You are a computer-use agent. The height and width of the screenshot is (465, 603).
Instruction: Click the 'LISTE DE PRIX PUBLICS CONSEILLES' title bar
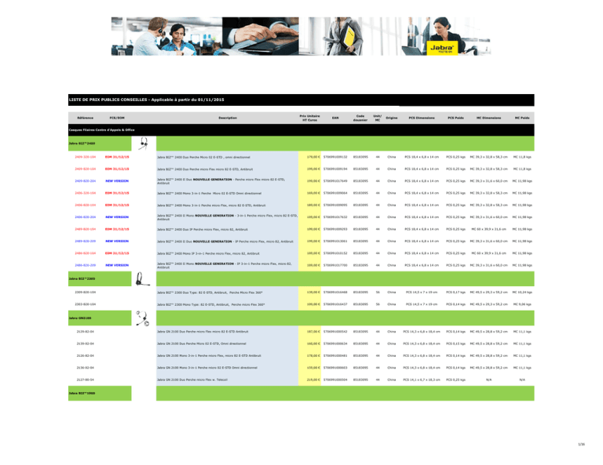tap(301, 100)
